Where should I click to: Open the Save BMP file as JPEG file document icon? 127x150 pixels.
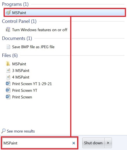pyautogui.click(x=8, y=47)
